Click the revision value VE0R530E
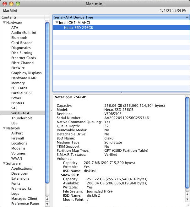Viewport: 190px width, 207px height. 113,114
